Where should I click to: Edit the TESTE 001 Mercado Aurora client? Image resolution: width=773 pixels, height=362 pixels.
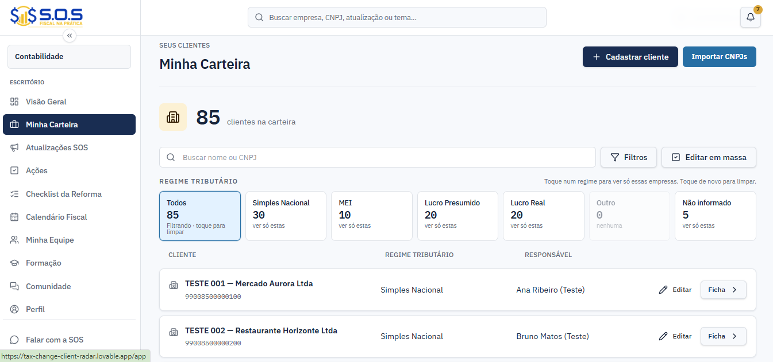tap(675, 290)
